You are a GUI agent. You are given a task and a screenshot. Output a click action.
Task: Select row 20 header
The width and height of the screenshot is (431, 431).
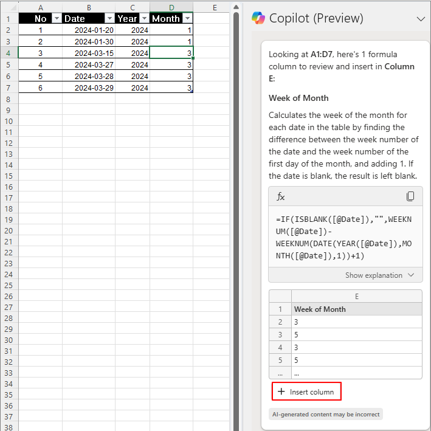point(9,230)
